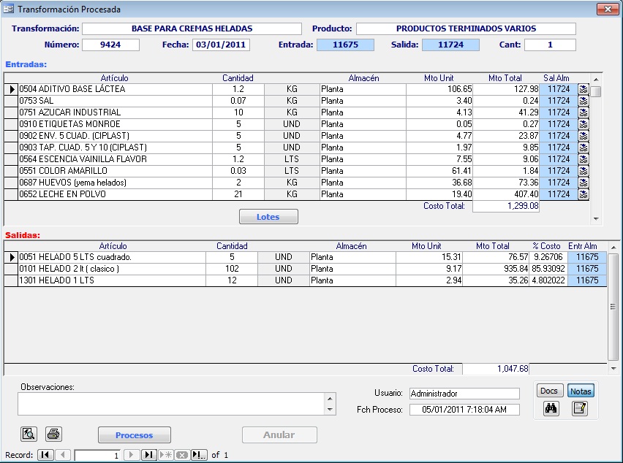Click the notepad edit icon below Notas

click(580, 409)
